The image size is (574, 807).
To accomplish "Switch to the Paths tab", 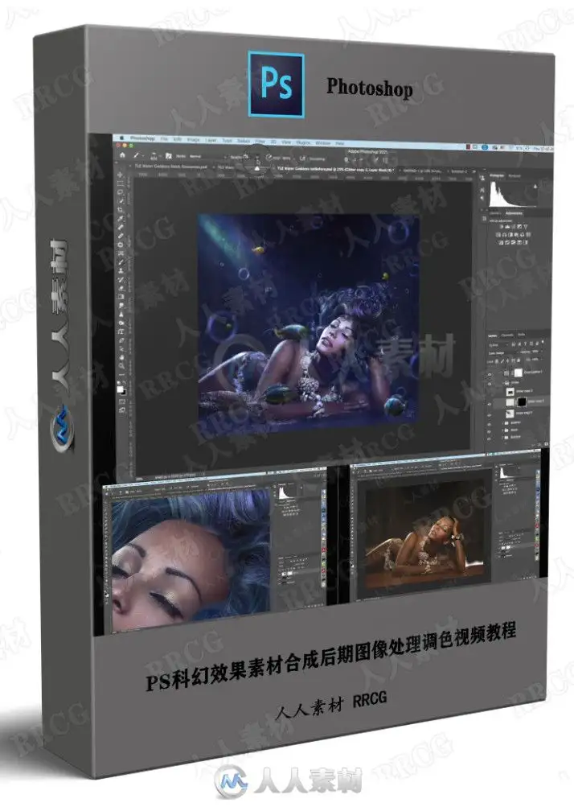I will pos(521,335).
